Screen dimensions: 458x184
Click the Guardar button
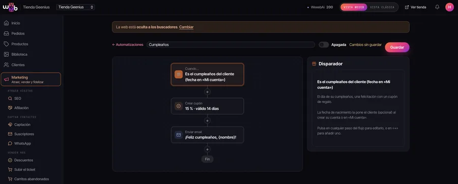click(x=397, y=47)
